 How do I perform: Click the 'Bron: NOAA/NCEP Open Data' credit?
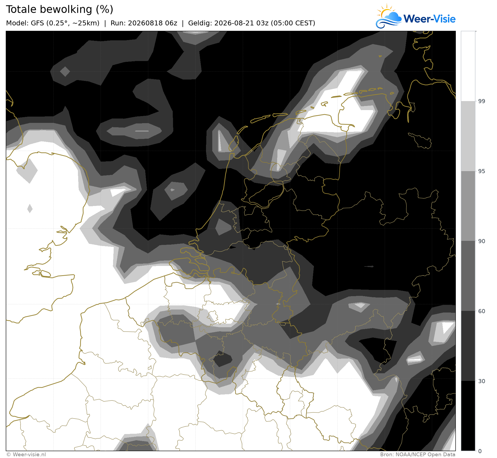[x=418, y=454]
